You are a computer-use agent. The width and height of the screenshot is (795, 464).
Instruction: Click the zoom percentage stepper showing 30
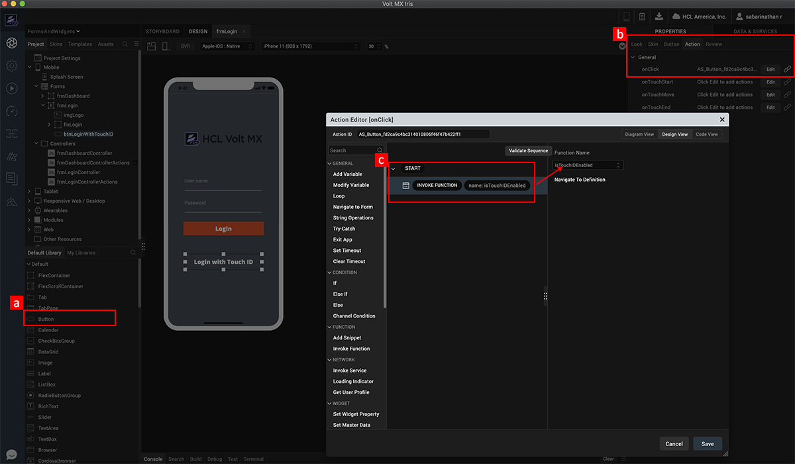pyautogui.click(x=374, y=46)
